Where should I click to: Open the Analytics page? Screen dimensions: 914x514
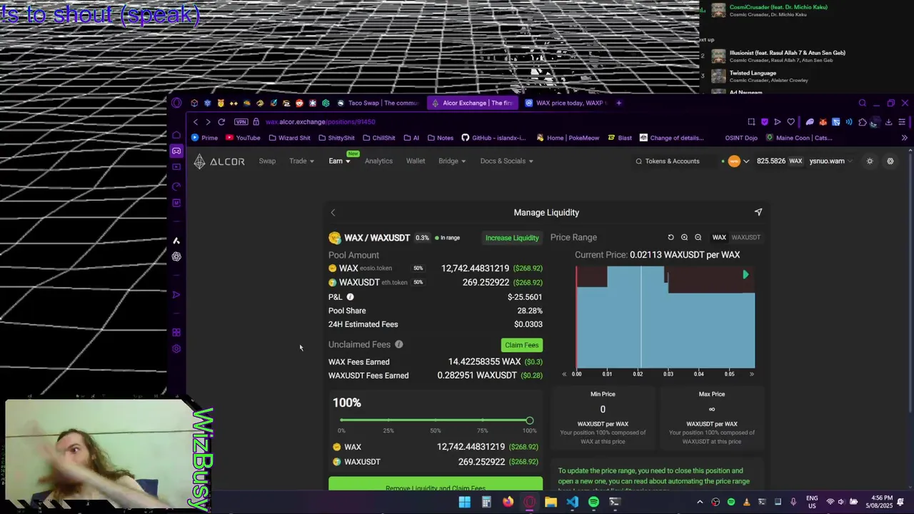point(378,161)
